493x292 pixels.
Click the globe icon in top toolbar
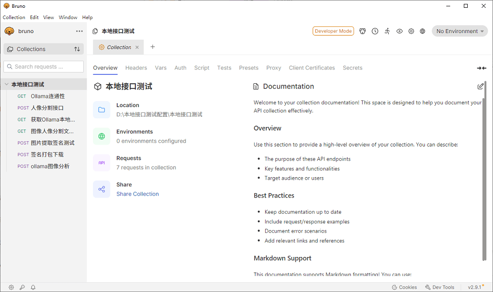[x=422, y=31]
